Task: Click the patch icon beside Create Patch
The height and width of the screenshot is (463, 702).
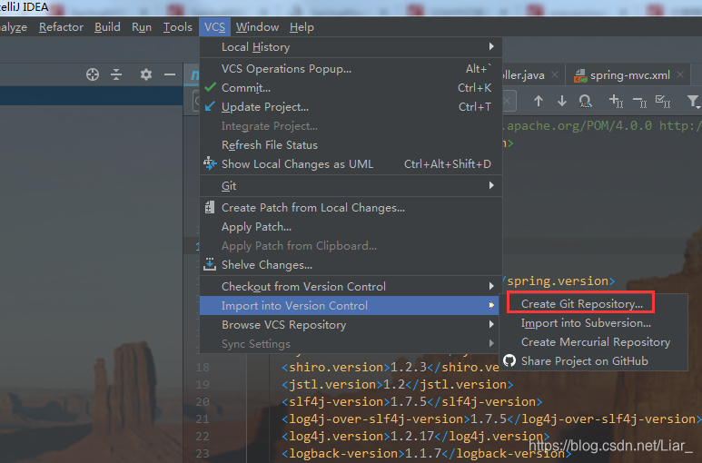Action: click(210, 207)
